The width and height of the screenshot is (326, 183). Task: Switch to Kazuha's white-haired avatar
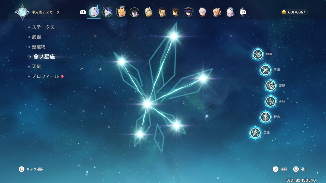(x=202, y=12)
